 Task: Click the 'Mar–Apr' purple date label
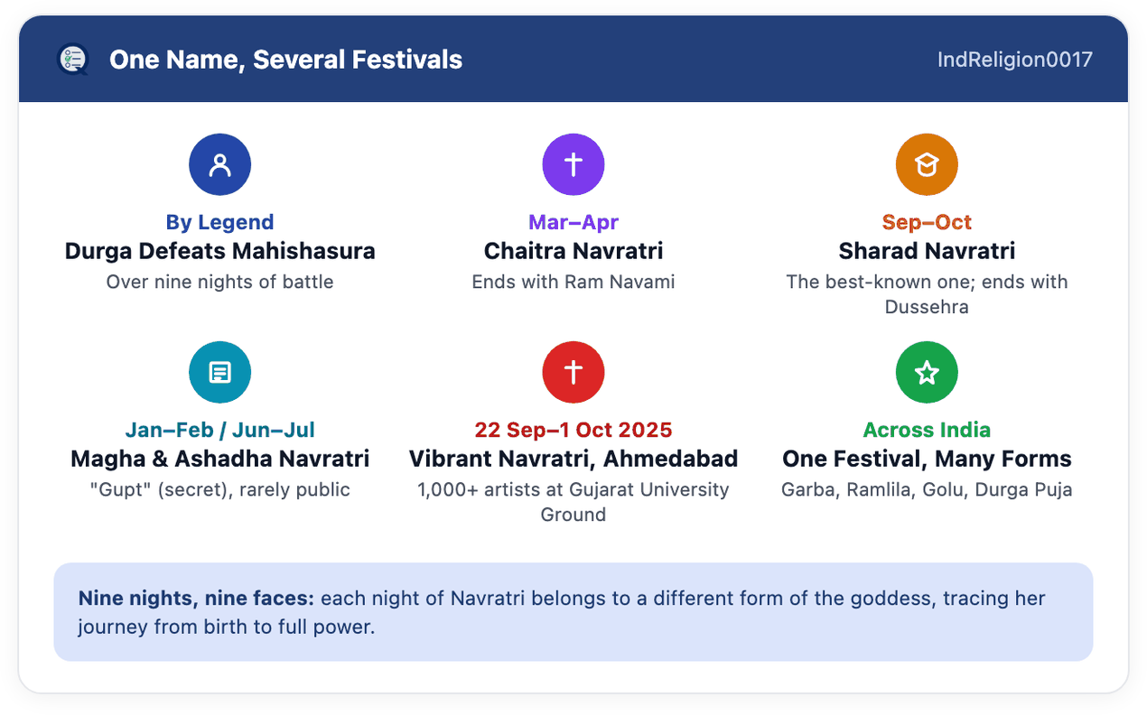click(x=573, y=222)
